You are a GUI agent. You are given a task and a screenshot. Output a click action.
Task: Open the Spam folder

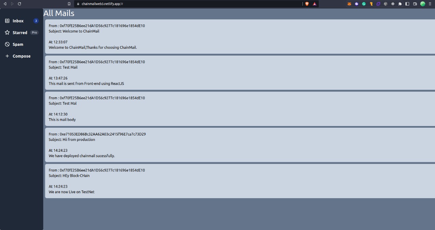pos(22,44)
